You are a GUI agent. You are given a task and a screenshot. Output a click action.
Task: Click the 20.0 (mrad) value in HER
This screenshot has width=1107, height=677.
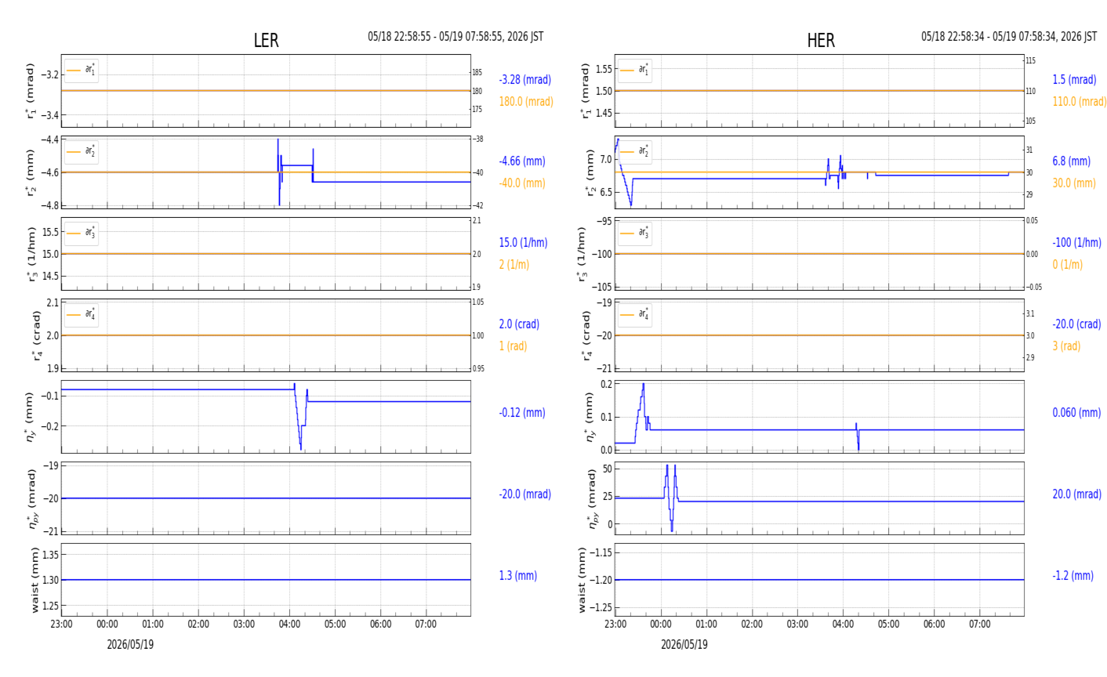[x=1076, y=494]
